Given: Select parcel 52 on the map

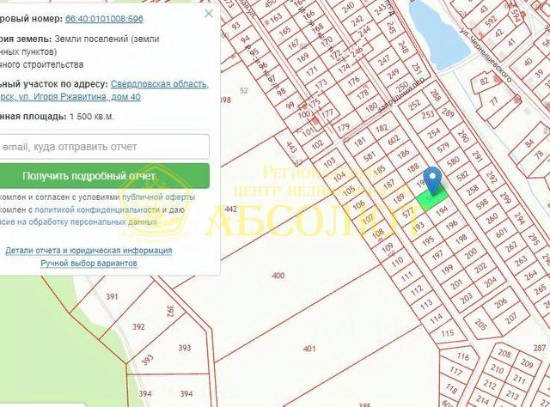Looking at the screenshot, I should tap(244, 90).
